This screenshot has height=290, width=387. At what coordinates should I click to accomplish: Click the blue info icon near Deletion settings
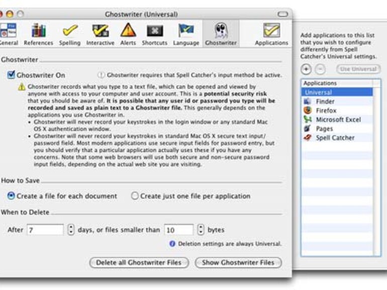point(172,244)
